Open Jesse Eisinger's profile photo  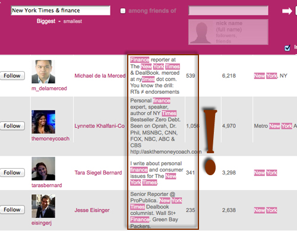coord(43,206)
